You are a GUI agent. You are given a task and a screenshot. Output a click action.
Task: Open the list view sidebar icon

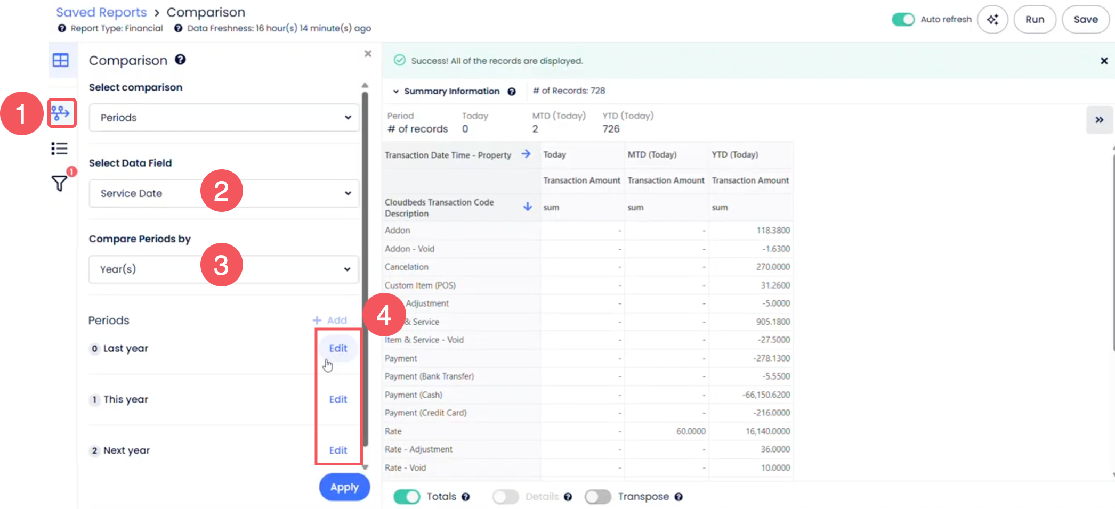pyautogui.click(x=60, y=149)
